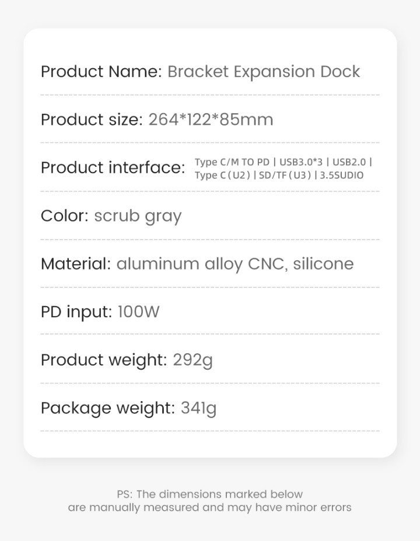The height and width of the screenshot is (541, 420).
Task: Click the aluminum alloy CNC, silicone text
Action: pos(235,264)
